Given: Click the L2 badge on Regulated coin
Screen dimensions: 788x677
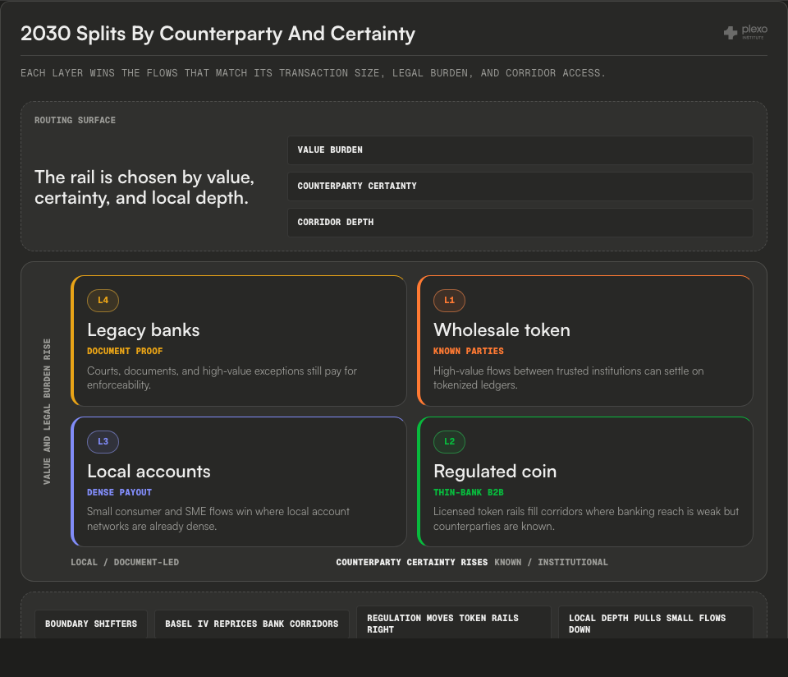Looking at the screenshot, I should (x=449, y=442).
